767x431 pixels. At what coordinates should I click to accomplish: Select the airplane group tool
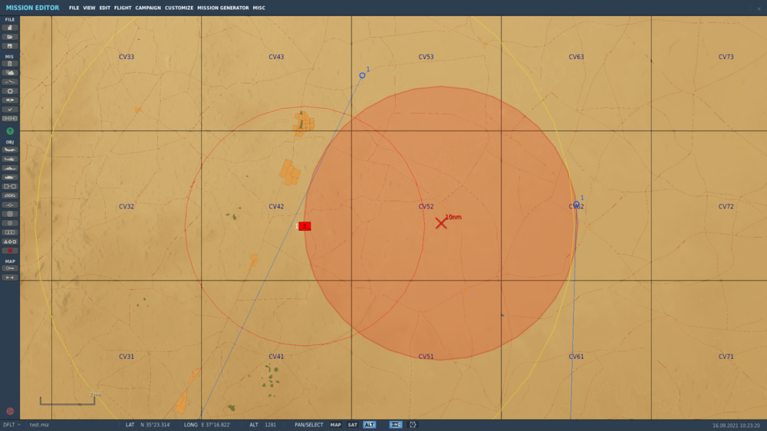pos(10,150)
